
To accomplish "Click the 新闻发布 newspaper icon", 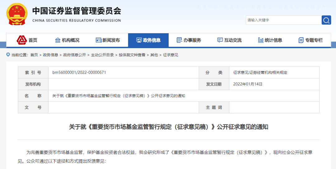I will [99, 40].
